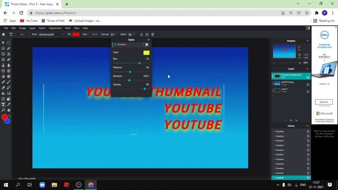Viewport: 338px width, 190px height.
Task: Select the Fill paint bucket tool
Action: coord(3,93)
